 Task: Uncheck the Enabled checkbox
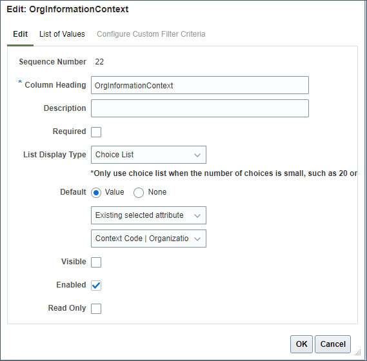click(x=96, y=286)
